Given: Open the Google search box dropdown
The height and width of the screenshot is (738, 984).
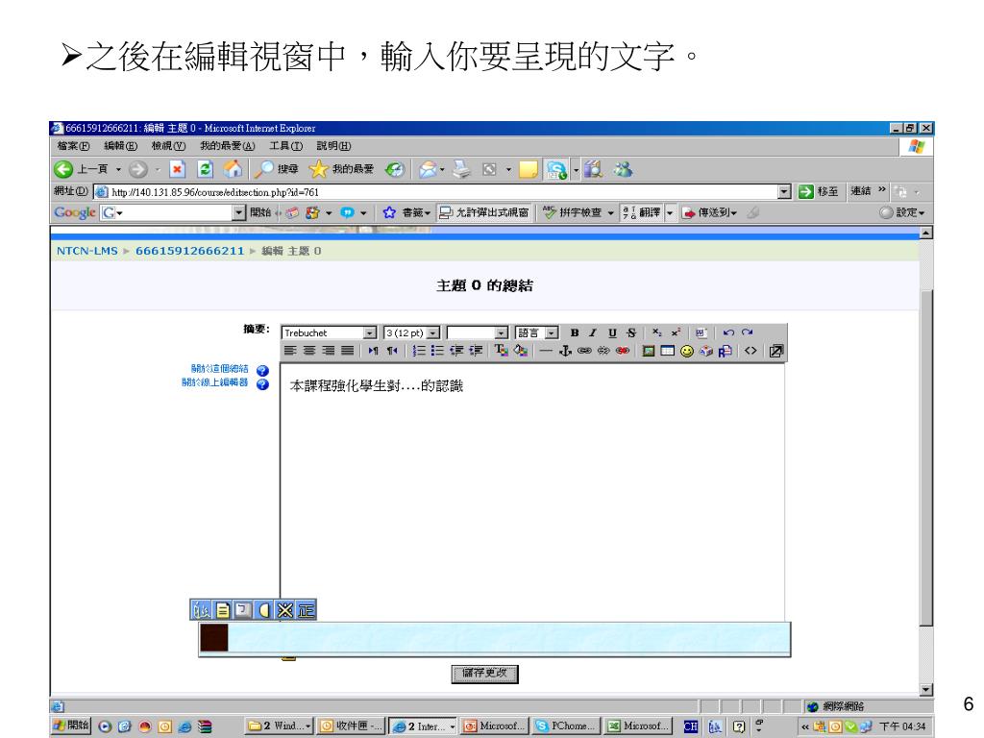Looking at the screenshot, I should pyautogui.click(x=238, y=212).
